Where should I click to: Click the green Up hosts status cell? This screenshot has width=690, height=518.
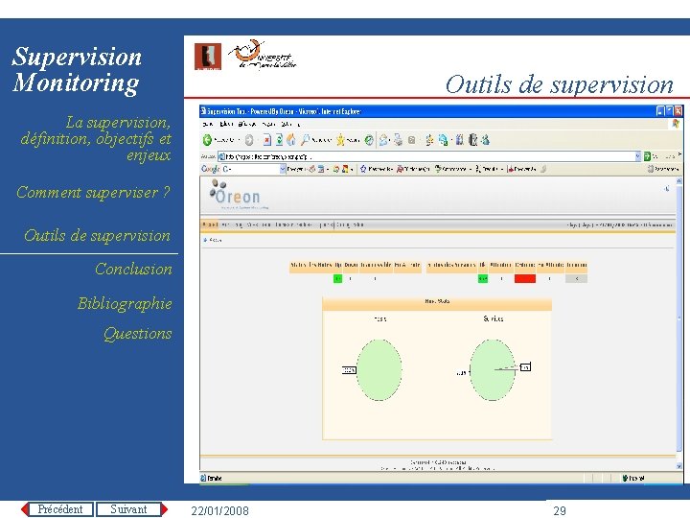coord(337,278)
